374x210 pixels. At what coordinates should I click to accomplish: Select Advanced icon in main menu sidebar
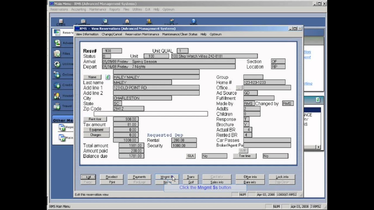point(57,43)
